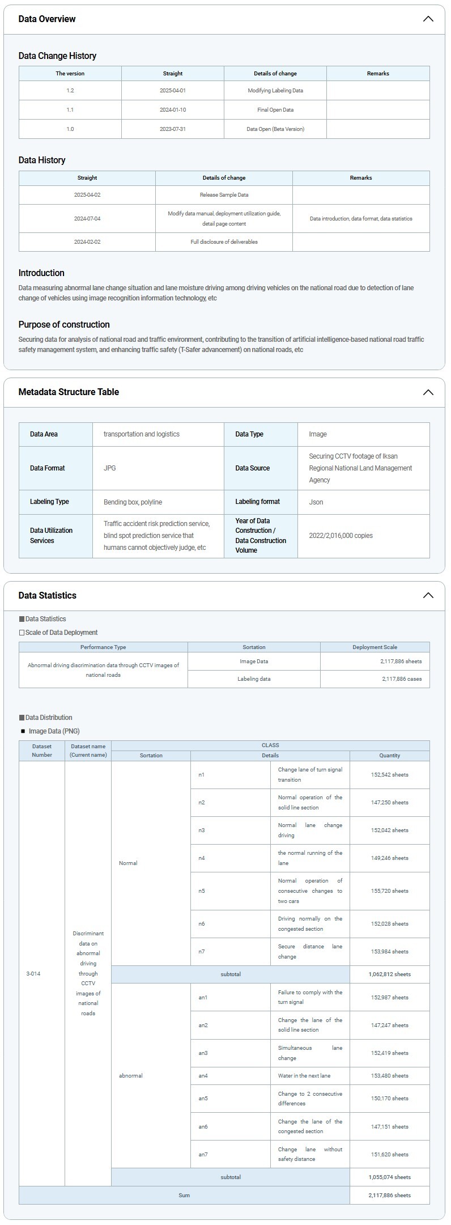This screenshot has width=451, height=1225.
Task: Click the hollow square beside Scale of Data Deployment
Action: coord(22,633)
